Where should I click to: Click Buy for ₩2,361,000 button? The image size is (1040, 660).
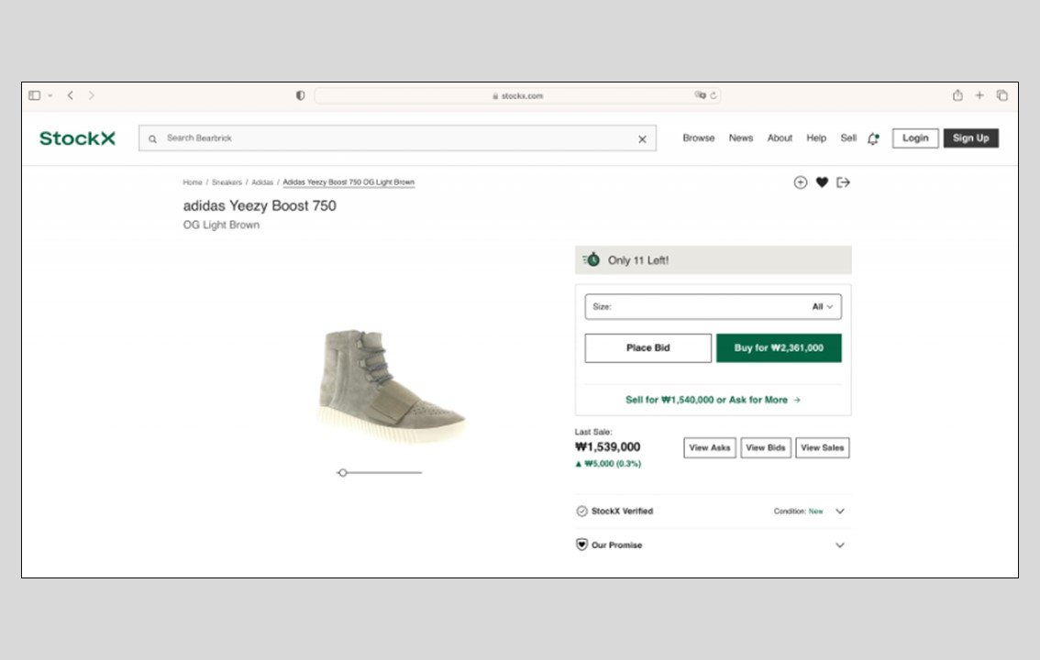click(x=779, y=348)
